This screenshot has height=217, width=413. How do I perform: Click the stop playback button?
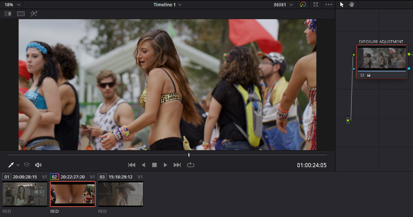click(x=154, y=165)
